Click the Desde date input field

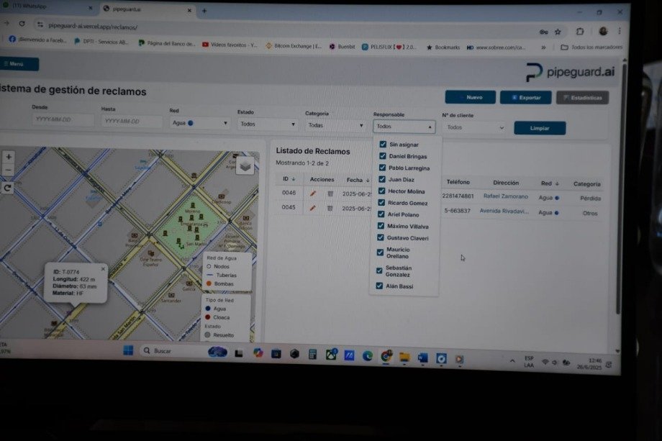click(x=63, y=119)
